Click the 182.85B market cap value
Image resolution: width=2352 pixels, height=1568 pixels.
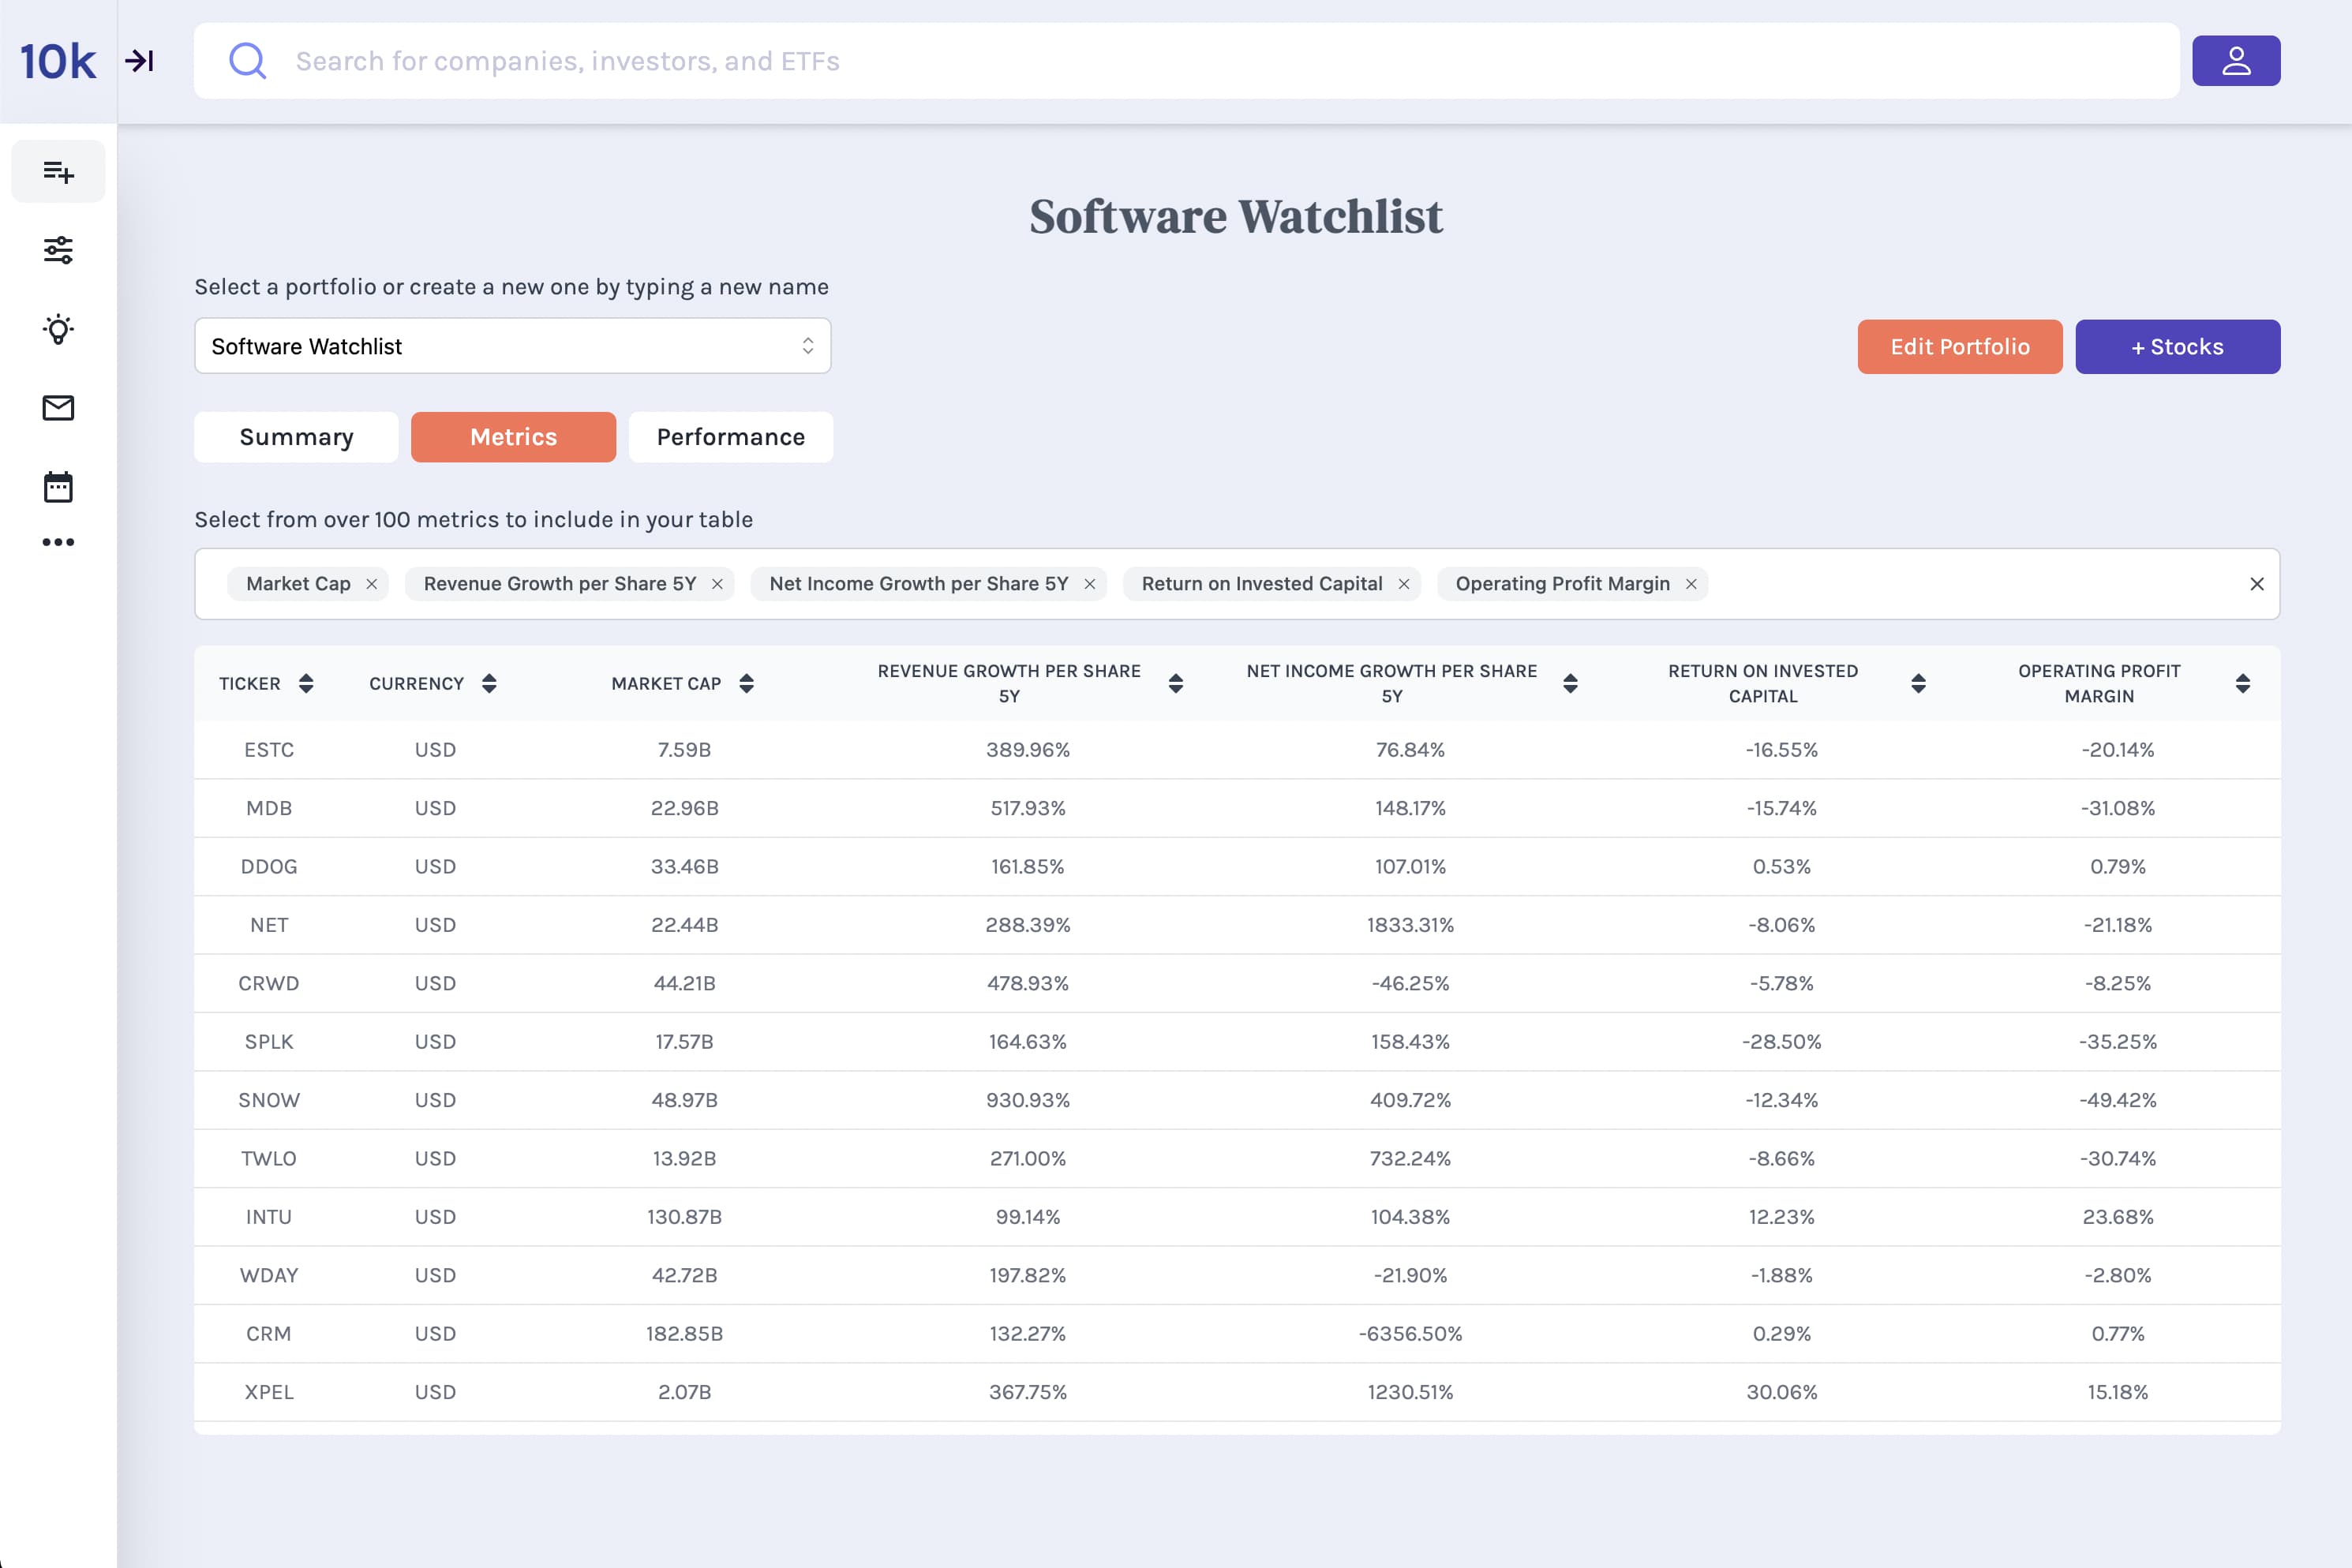click(685, 1334)
